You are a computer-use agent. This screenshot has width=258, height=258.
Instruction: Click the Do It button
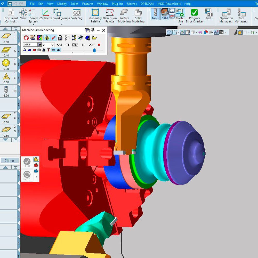(x=27, y=162)
